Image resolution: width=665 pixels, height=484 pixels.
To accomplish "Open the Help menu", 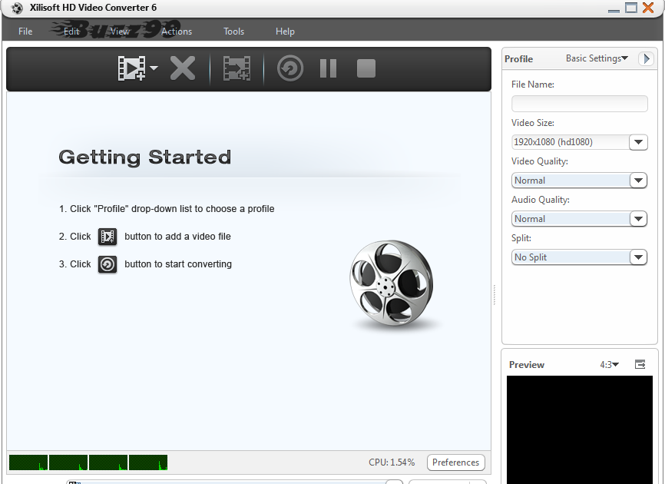I will pos(285,31).
